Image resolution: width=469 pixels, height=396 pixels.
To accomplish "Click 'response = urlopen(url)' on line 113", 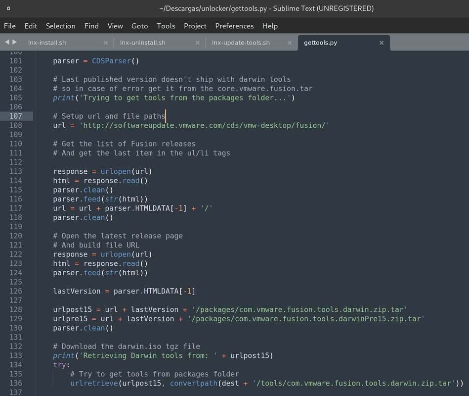I will point(103,172).
